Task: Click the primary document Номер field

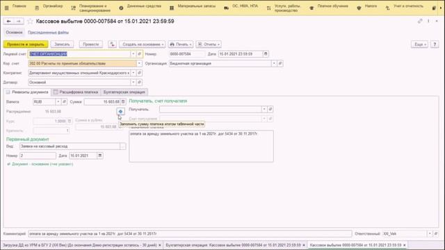Action: (x=38, y=156)
